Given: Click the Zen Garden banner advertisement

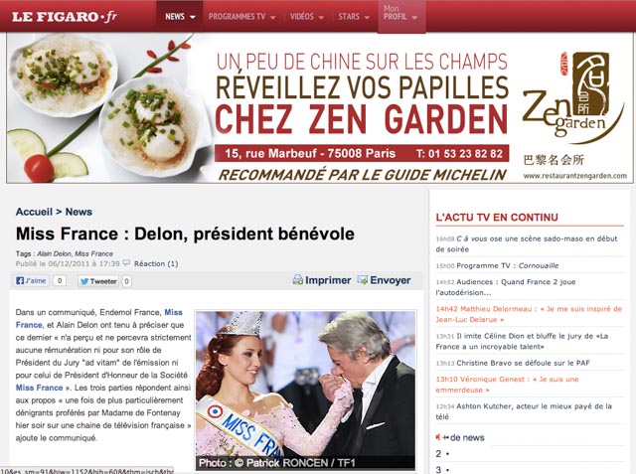Looking at the screenshot, I should 320,108.
